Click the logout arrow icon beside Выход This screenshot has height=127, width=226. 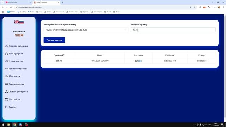pyautogui.click(x=6, y=107)
